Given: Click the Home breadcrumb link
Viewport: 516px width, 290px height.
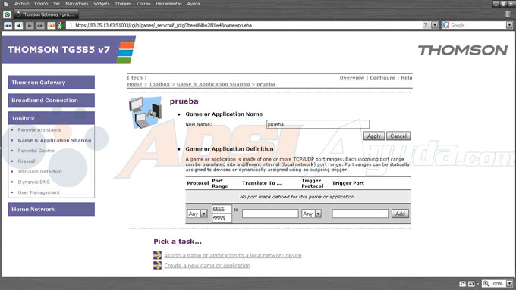Looking at the screenshot, I should click(134, 84).
